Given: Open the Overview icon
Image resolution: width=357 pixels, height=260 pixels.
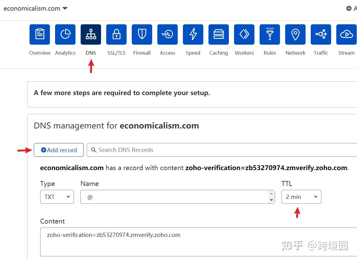Looking at the screenshot, I should [x=40, y=34].
